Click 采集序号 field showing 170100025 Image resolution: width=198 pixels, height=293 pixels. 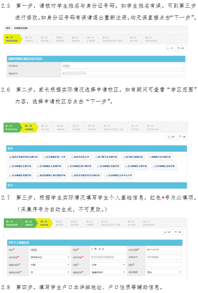tap(164, 257)
